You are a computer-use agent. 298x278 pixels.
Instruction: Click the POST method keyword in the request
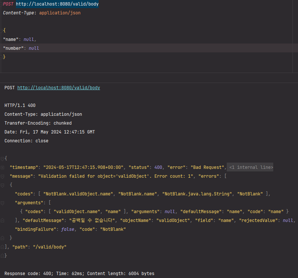[8, 4]
